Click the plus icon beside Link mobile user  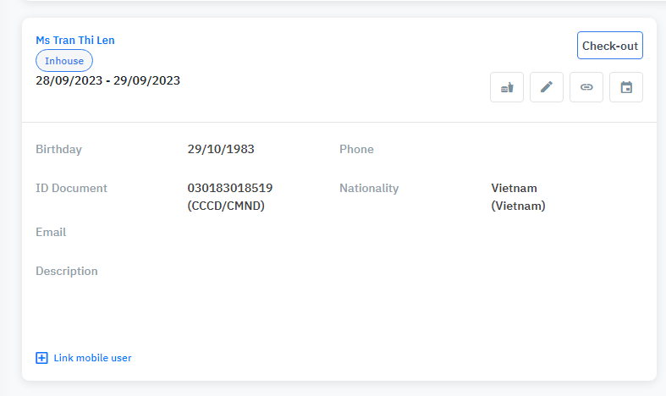pos(41,358)
